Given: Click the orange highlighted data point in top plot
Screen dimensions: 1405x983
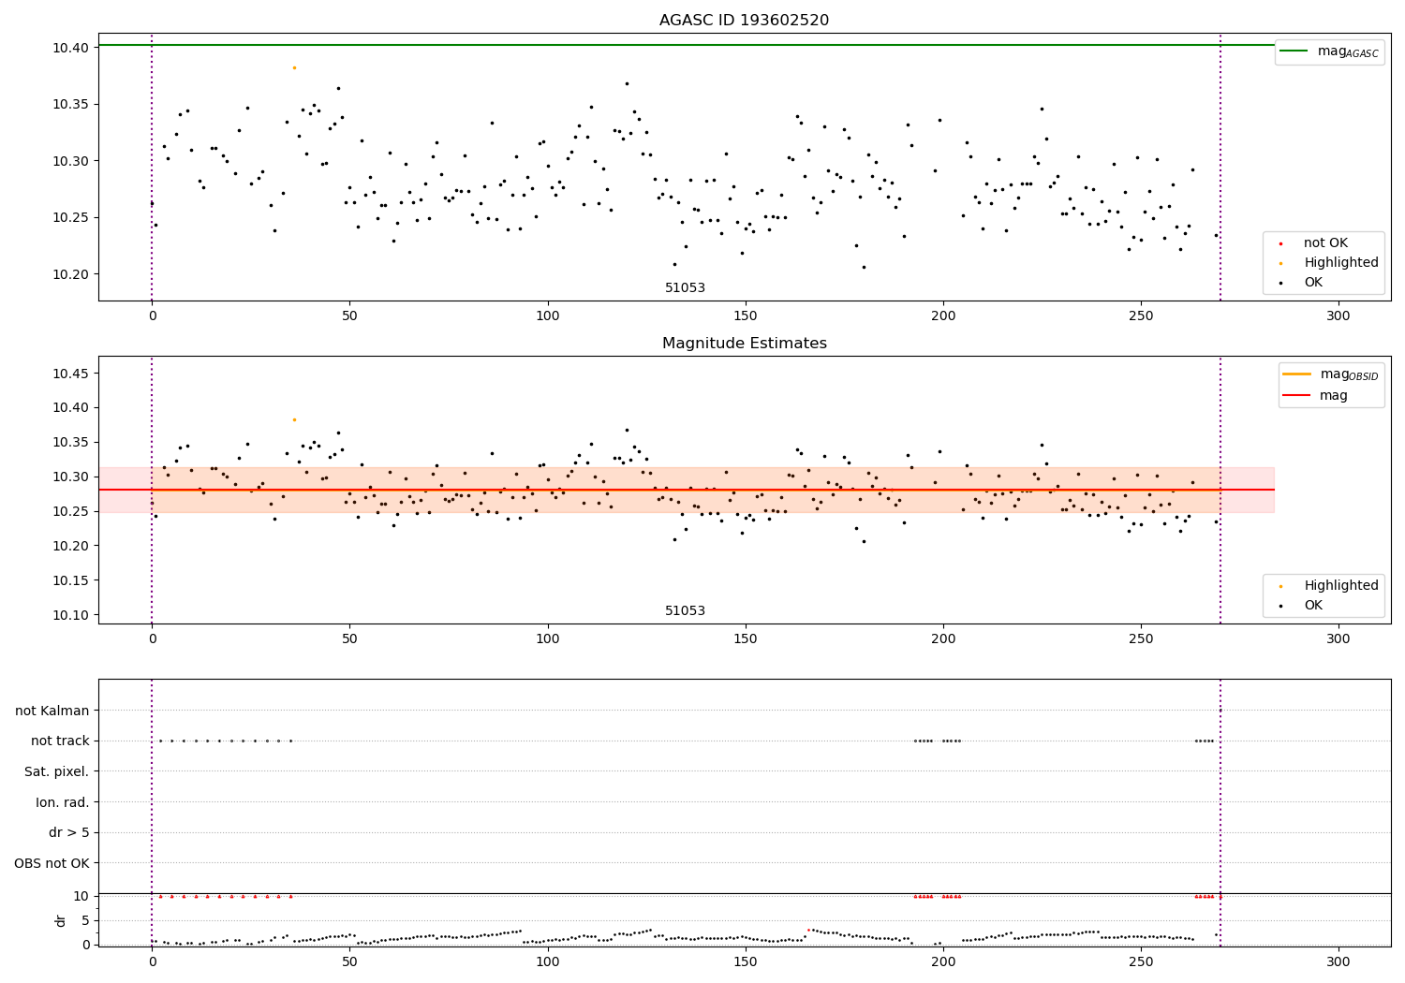Looking at the screenshot, I should point(294,67).
